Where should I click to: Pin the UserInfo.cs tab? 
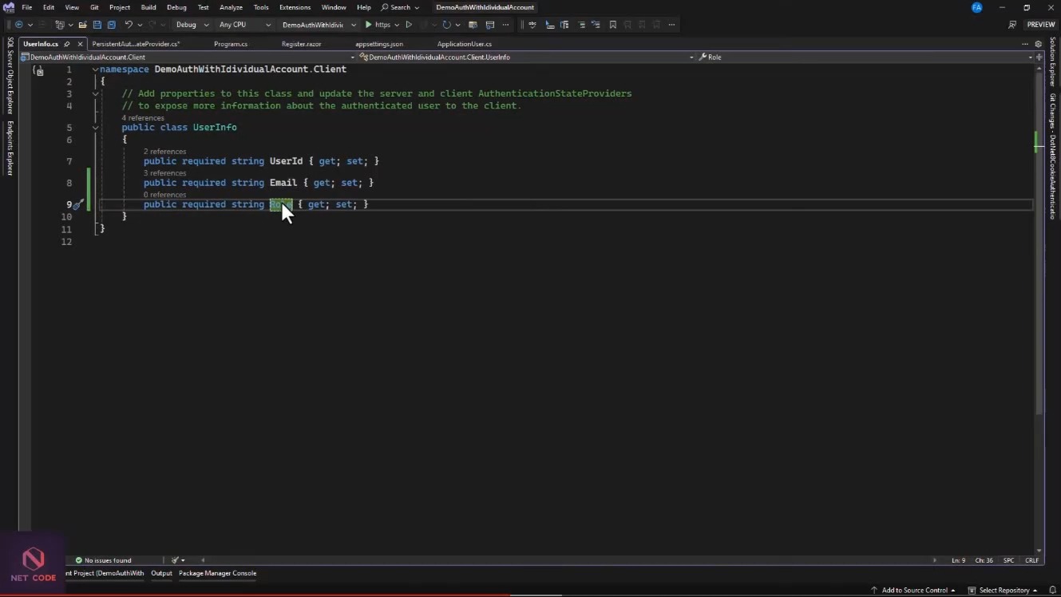click(x=67, y=44)
